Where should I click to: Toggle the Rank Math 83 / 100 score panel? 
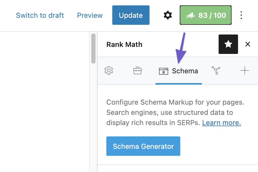(206, 15)
